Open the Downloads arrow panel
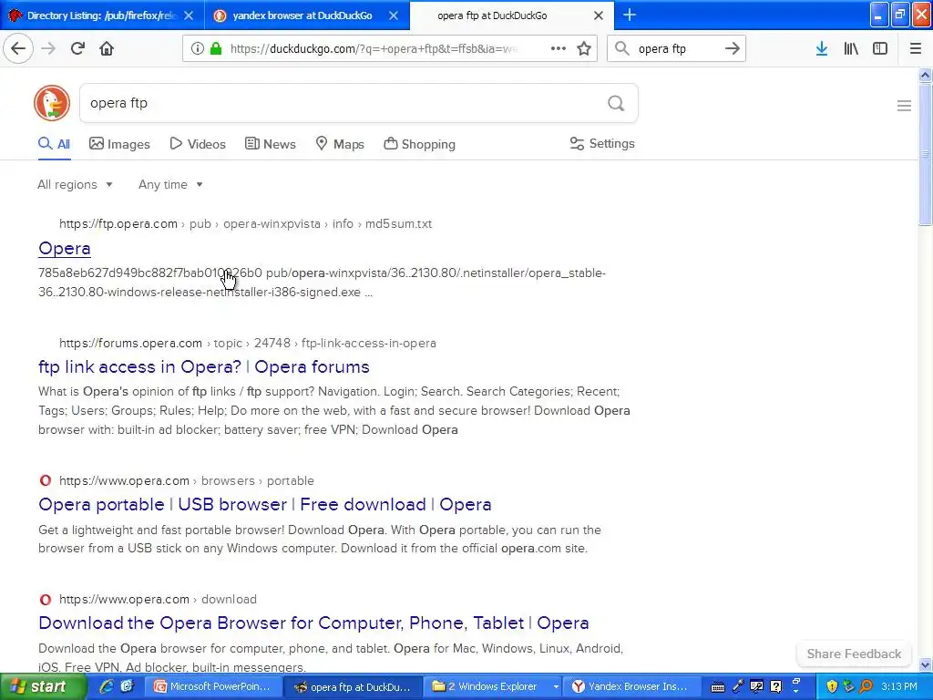Viewport: 933px width, 700px height. coord(822,48)
